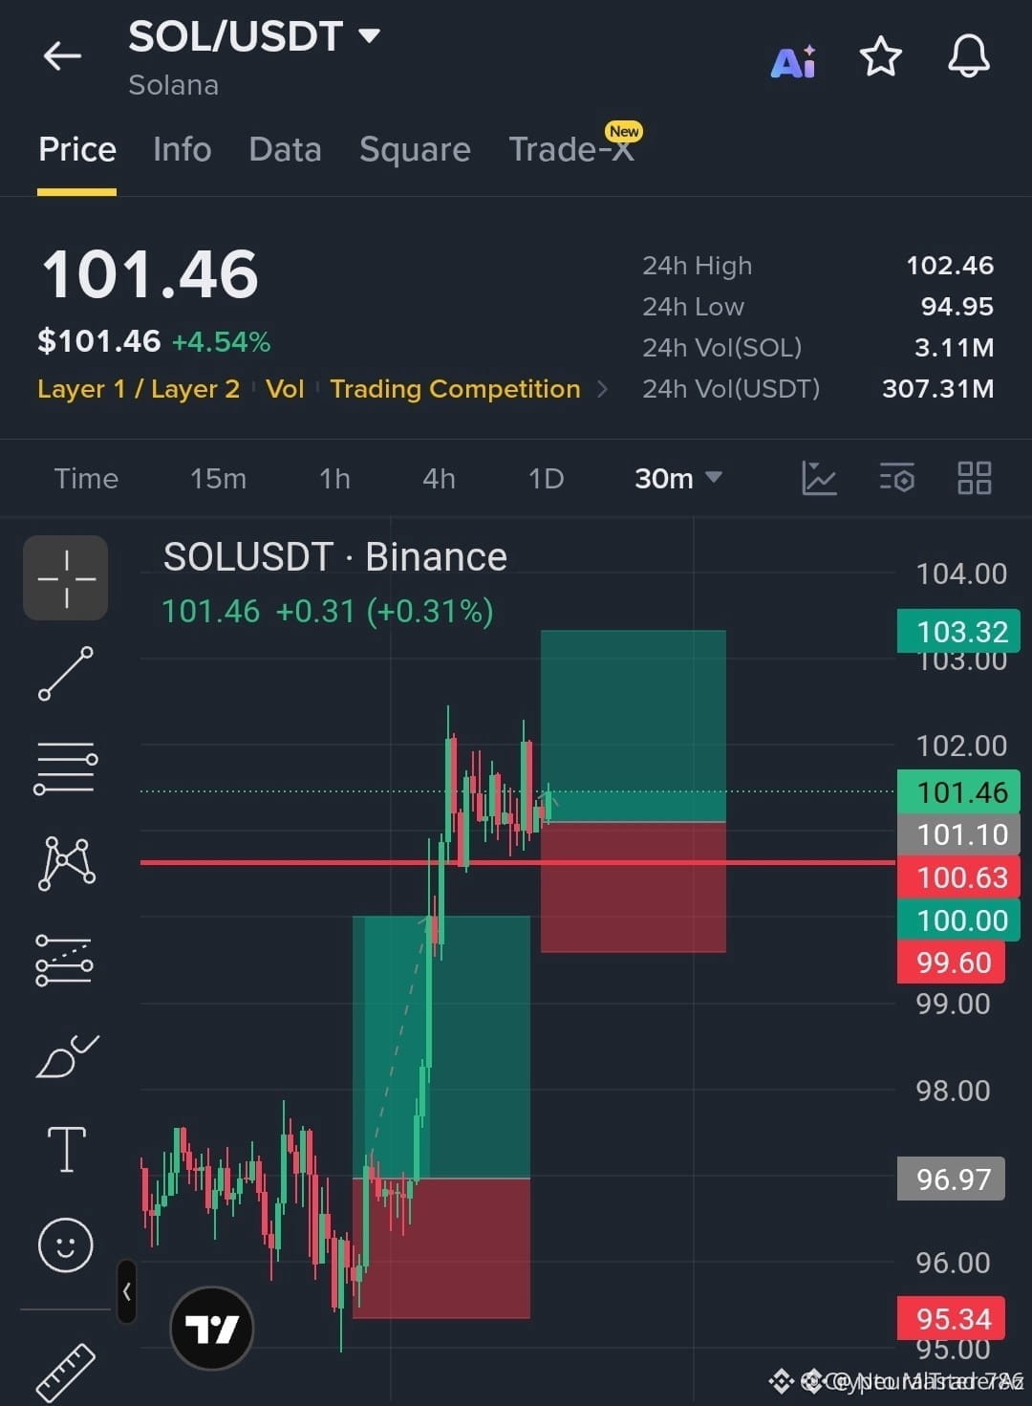Click the 101.10 gray price label
Screen dimensions: 1032x1406
point(959,834)
